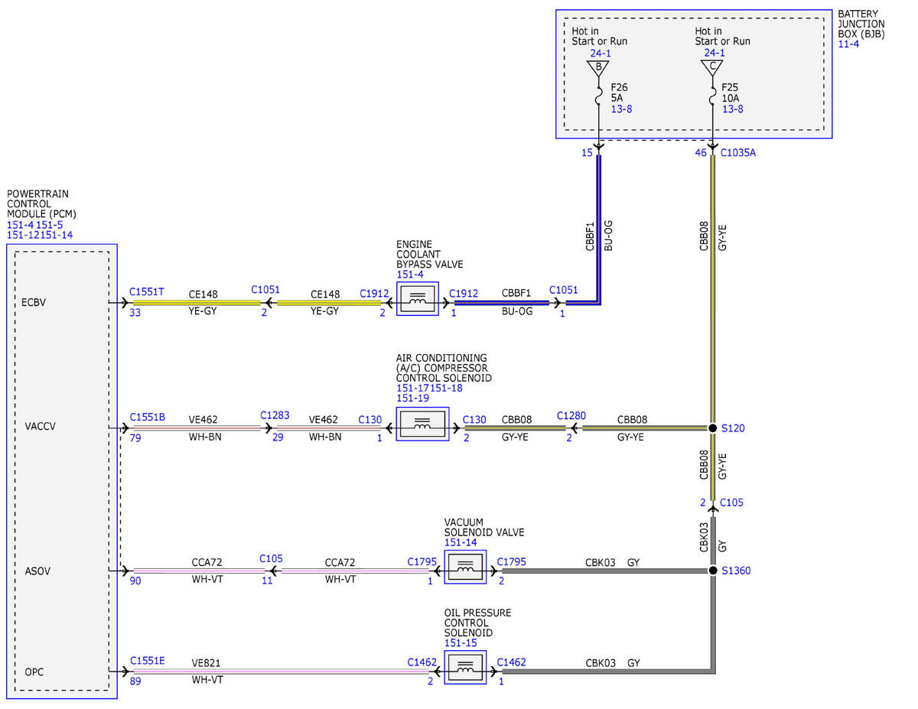The height and width of the screenshot is (709, 918).
Task: Select the OPC pin label in the PCM
Action: point(34,672)
